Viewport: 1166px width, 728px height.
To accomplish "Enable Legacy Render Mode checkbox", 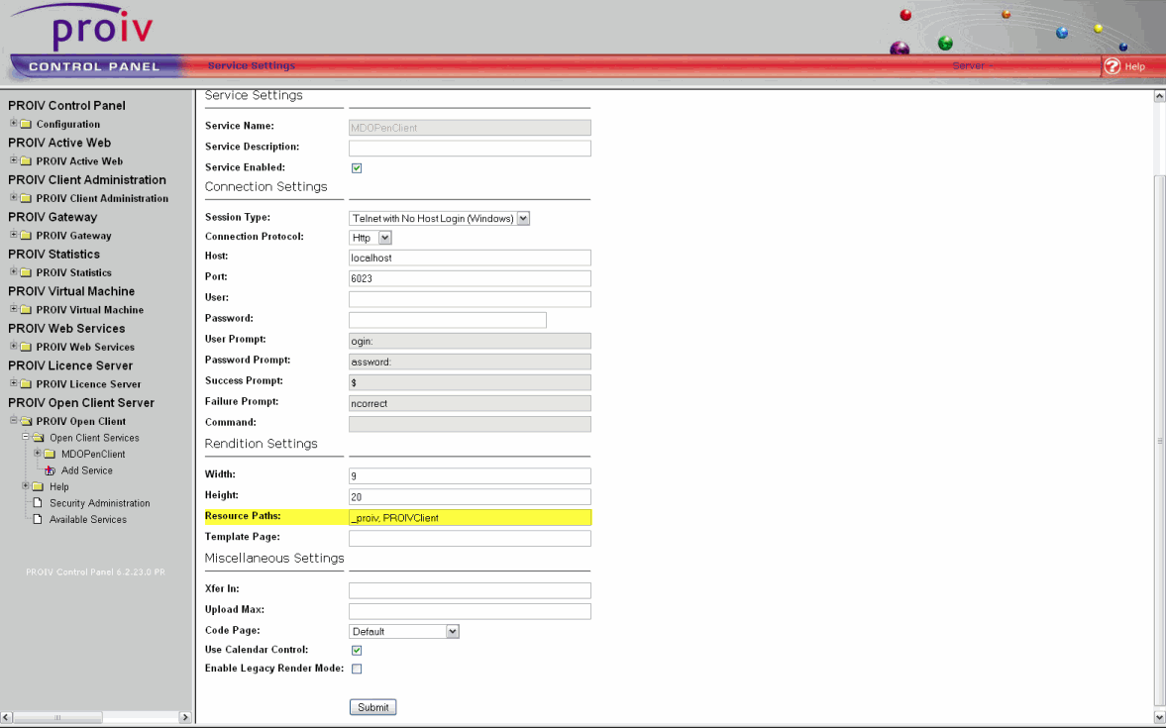I will [x=357, y=669].
